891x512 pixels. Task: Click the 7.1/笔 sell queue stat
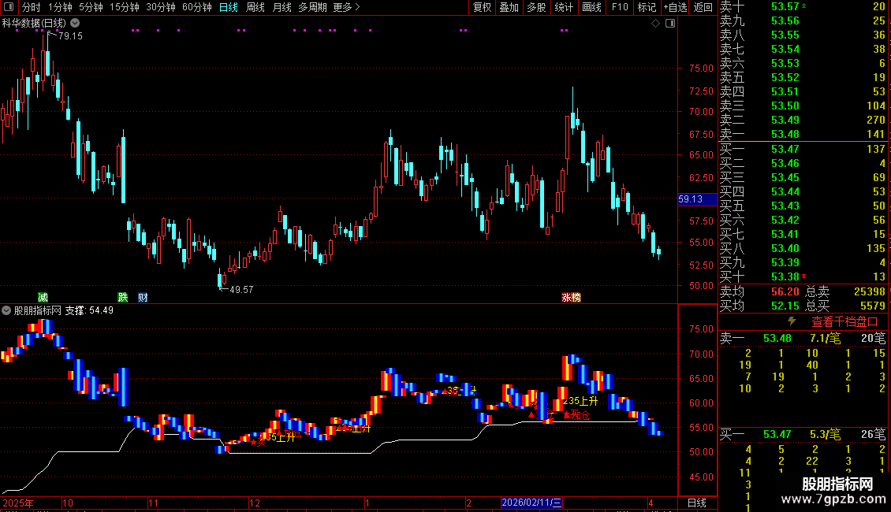click(x=825, y=338)
